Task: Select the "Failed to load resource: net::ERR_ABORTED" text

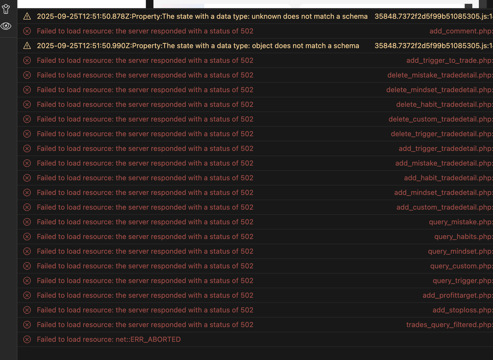Action: pyautogui.click(x=109, y=340)
